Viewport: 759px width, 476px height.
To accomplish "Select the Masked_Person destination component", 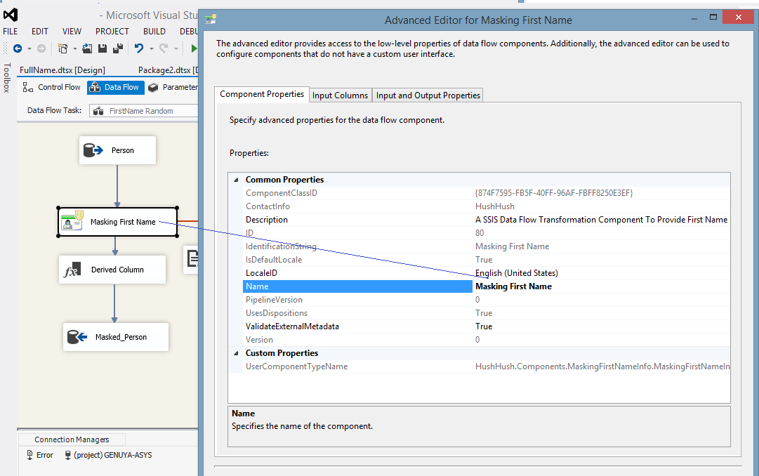I will 116,337.
